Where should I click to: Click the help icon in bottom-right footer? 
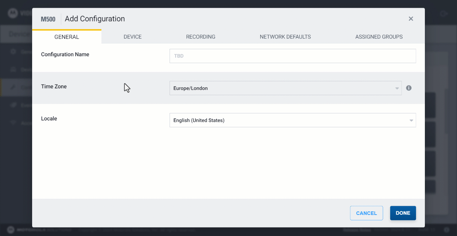click(x=446, y=230)
